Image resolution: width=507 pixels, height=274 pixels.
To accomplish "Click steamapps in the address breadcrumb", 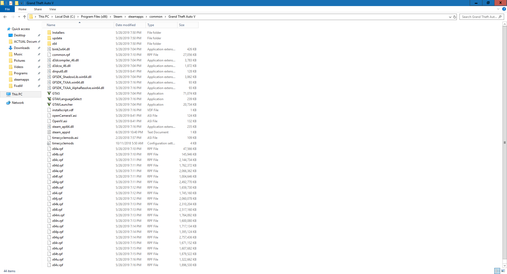I will [136, 17].
